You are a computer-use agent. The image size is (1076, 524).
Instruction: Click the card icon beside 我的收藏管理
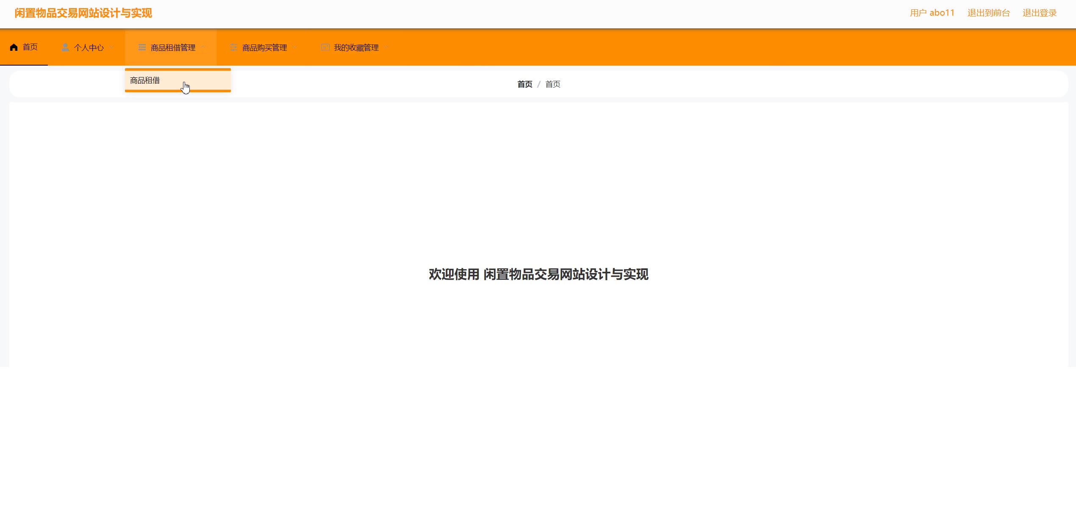click(x=325, y=47)
